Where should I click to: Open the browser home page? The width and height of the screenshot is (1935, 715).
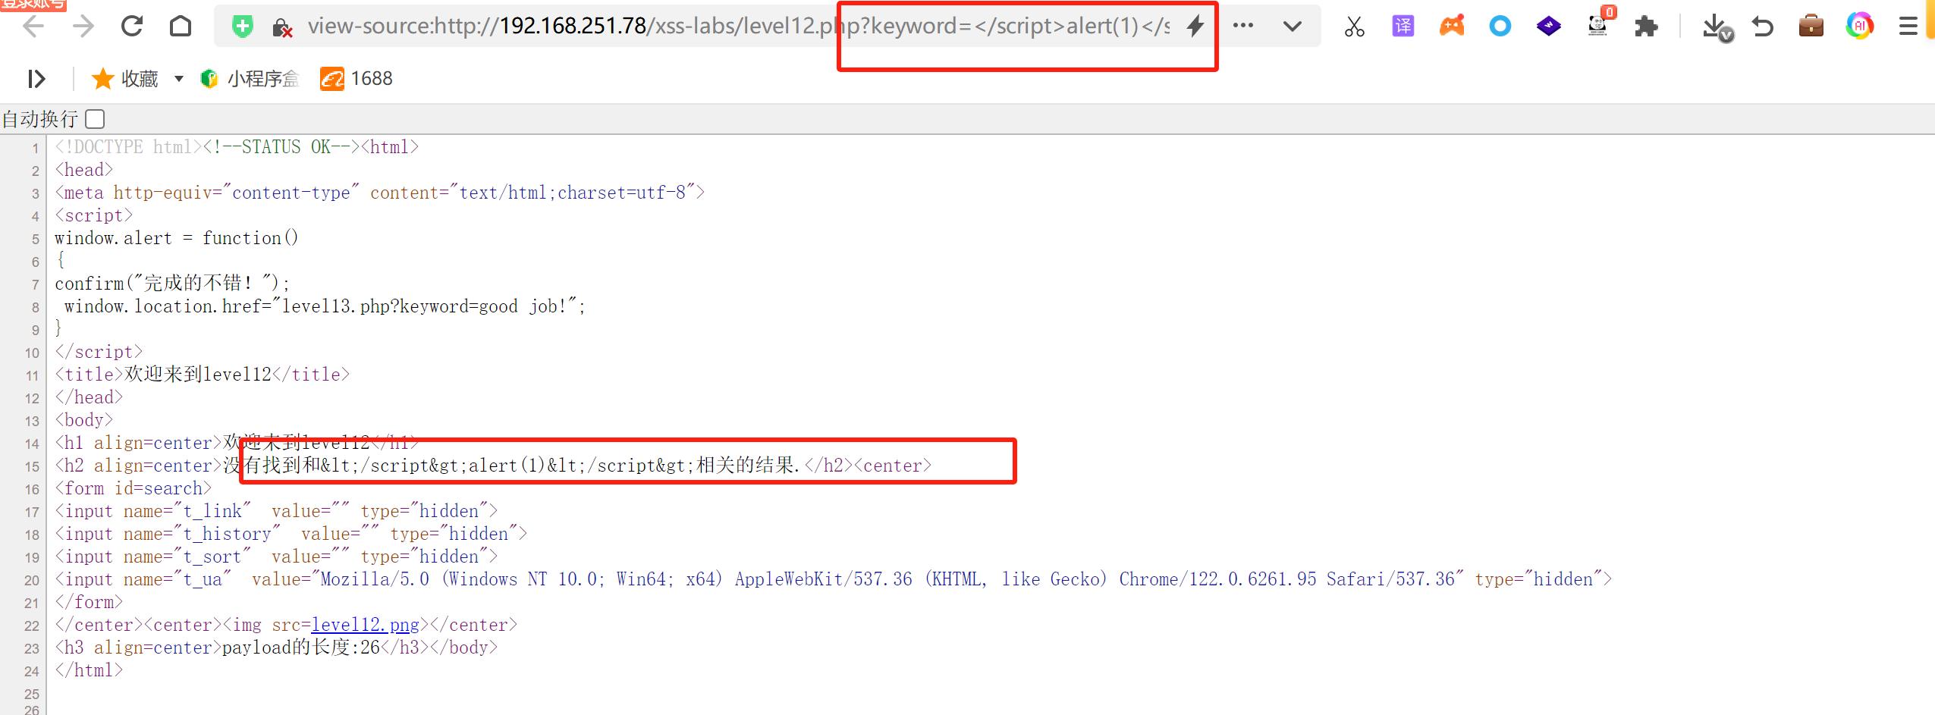point(181,27)
